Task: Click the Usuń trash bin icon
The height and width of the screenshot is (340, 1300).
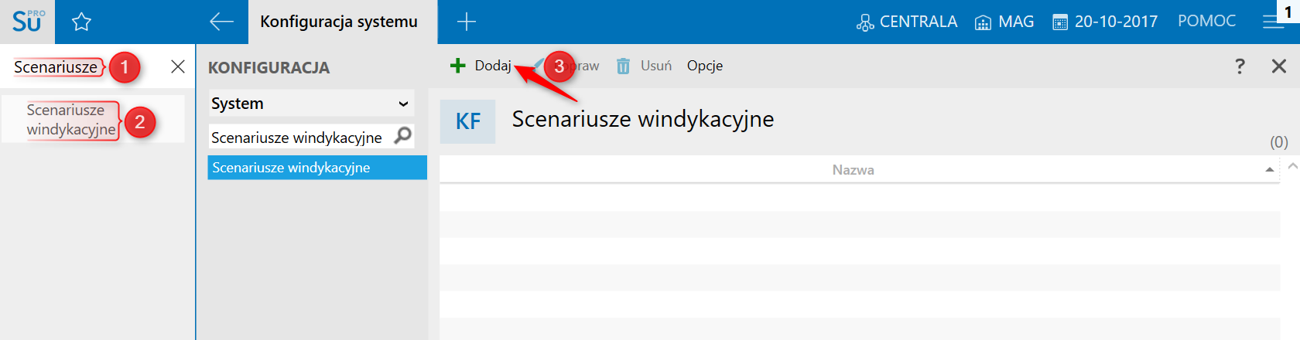Action: (x=623, y=66)
